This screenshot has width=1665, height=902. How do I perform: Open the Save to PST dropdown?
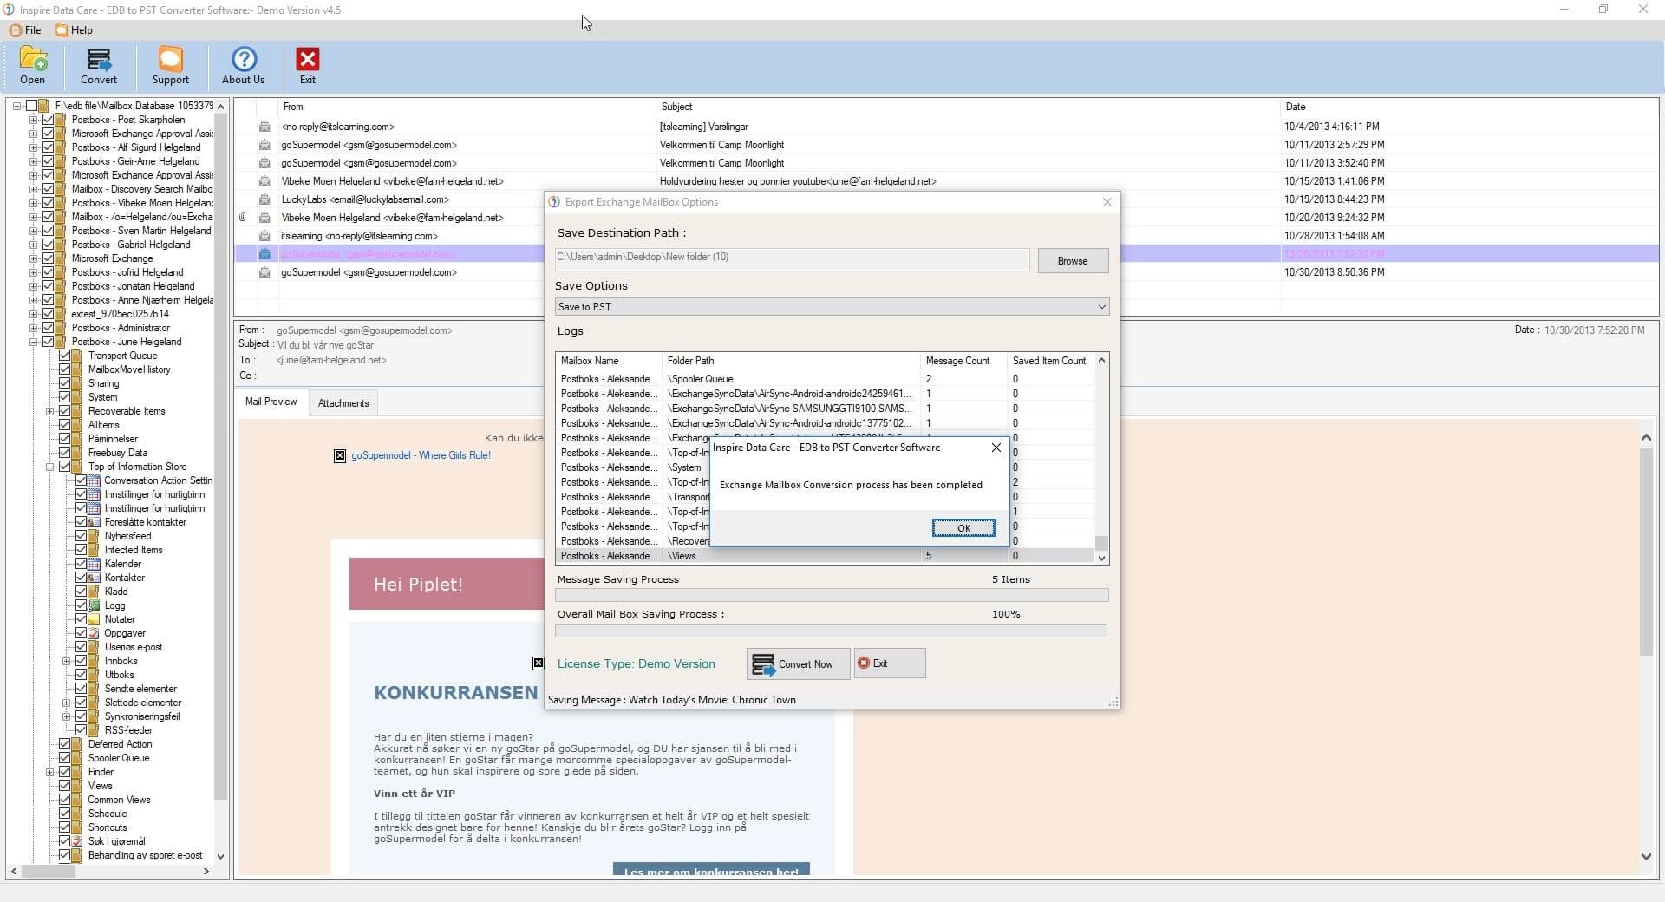1101,307
